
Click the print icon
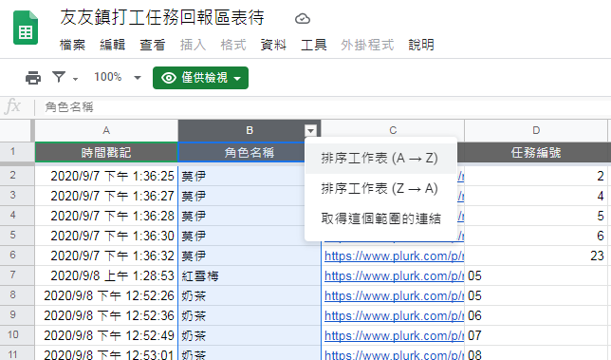(33, 78)
